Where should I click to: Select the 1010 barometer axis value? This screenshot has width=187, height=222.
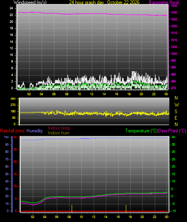click(x=174, y=40)
